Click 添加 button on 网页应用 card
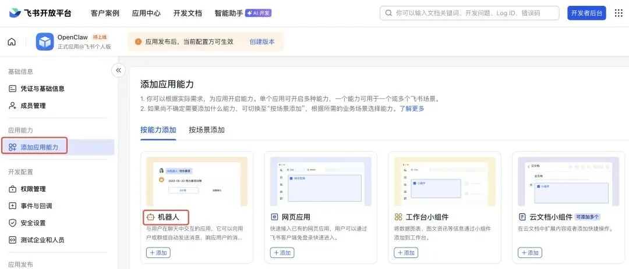 point(282,253)
